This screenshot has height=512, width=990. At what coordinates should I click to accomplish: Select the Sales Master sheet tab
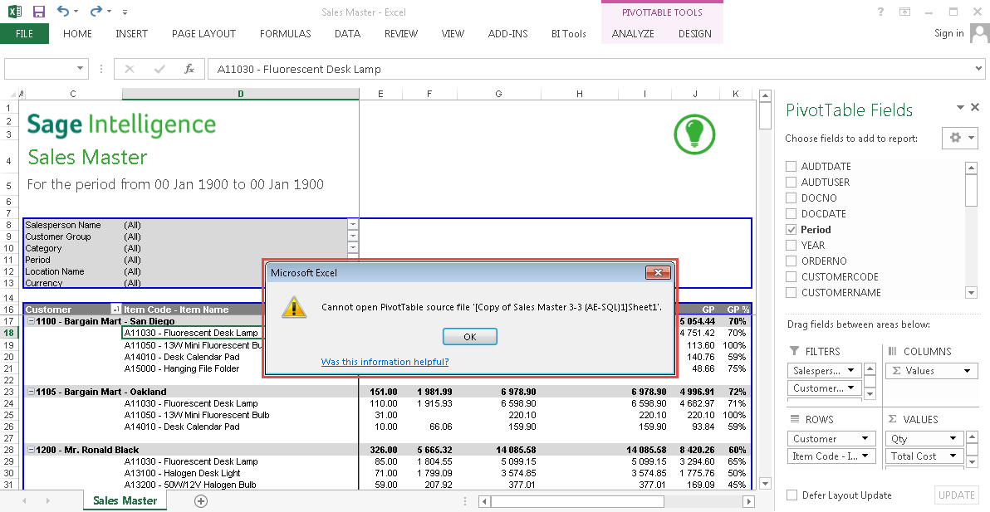pos(125,500)
